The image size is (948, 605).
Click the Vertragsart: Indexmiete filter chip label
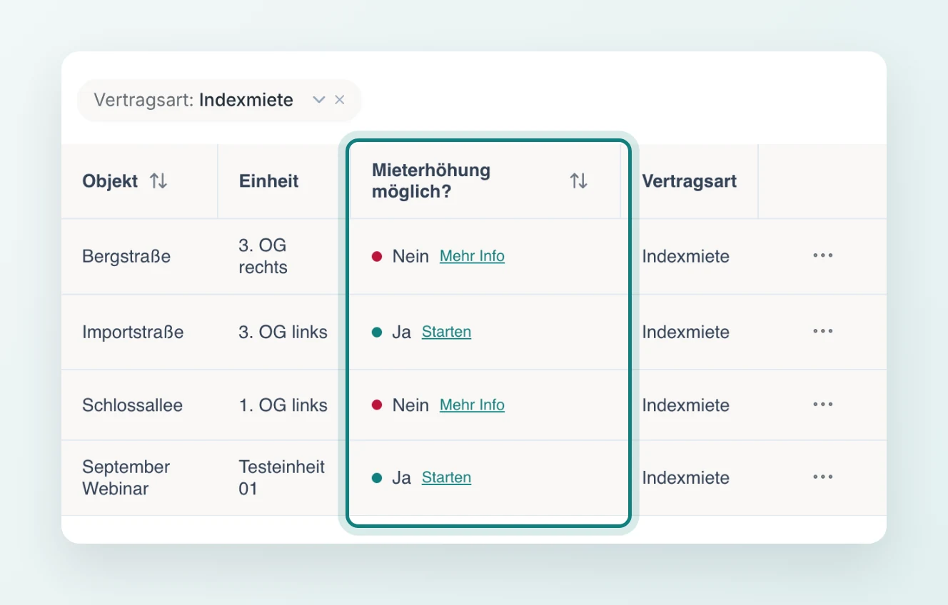(x=193, y=100)
